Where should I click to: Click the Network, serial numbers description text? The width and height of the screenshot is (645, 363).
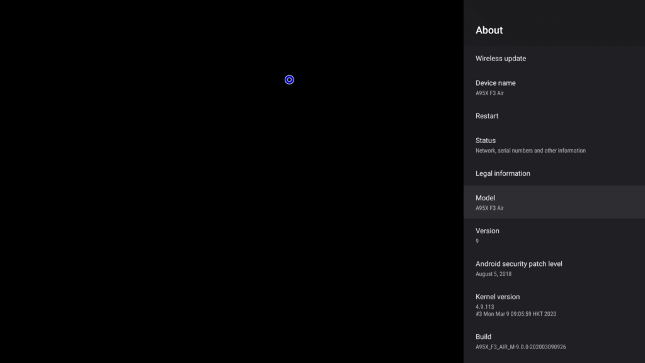pos(530,151)
